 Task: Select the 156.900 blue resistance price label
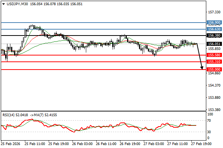[214, 23]
